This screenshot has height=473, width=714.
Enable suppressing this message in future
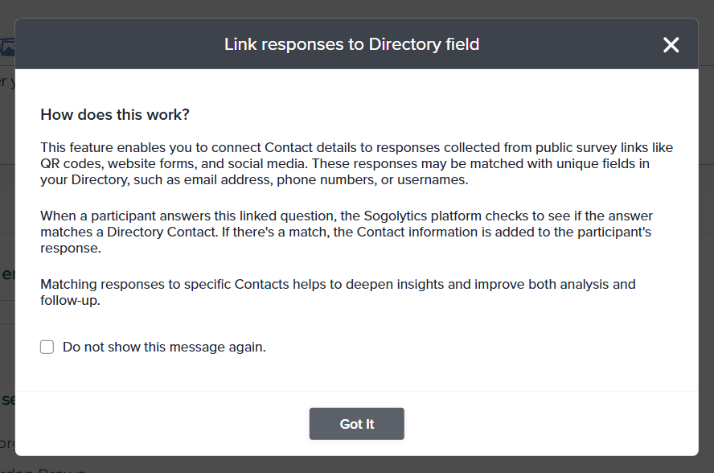click(x=47, y=348)
